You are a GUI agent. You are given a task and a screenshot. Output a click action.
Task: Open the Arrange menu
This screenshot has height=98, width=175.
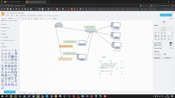[23, 16]
